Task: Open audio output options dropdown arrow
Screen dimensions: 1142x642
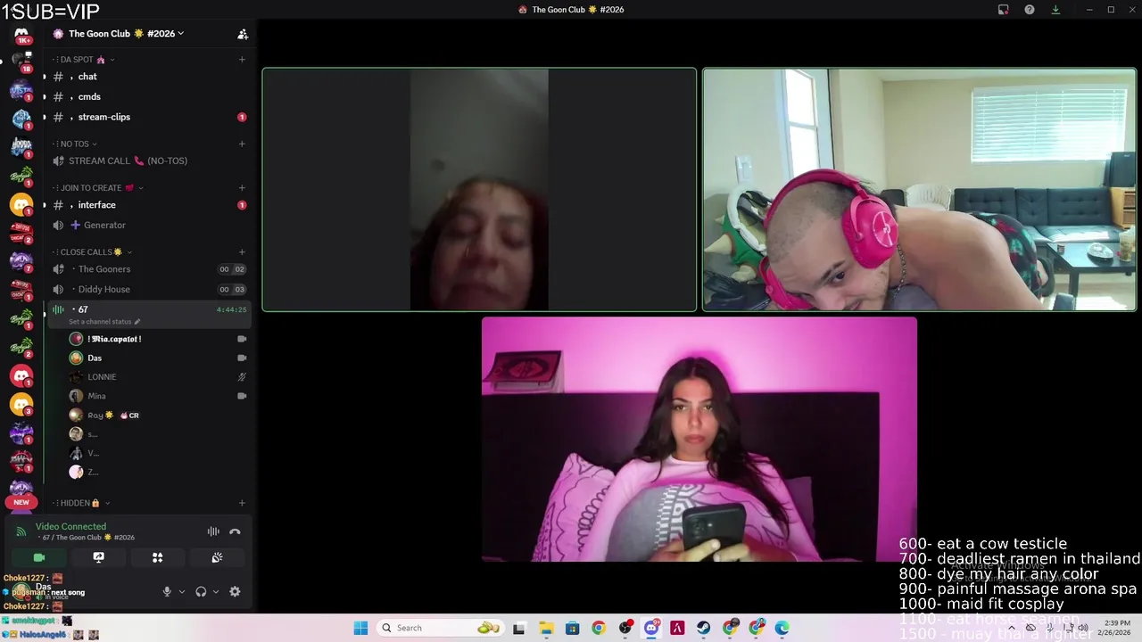Action: click(215, 591)
